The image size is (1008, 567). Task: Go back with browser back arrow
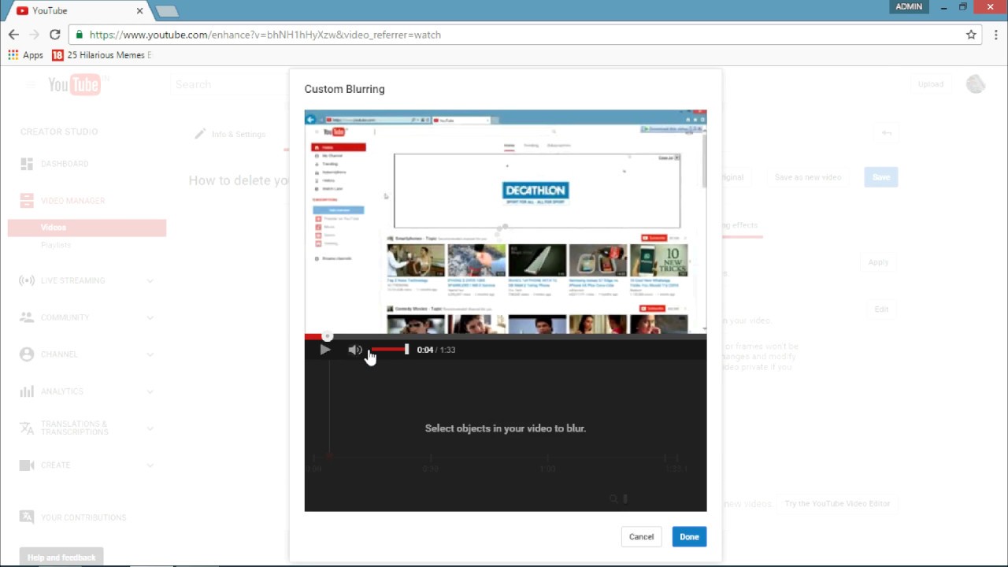[13, 35]
